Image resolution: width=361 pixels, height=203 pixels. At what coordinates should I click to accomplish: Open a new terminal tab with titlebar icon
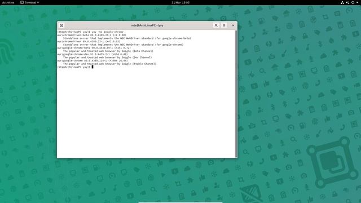coord(61,25)
